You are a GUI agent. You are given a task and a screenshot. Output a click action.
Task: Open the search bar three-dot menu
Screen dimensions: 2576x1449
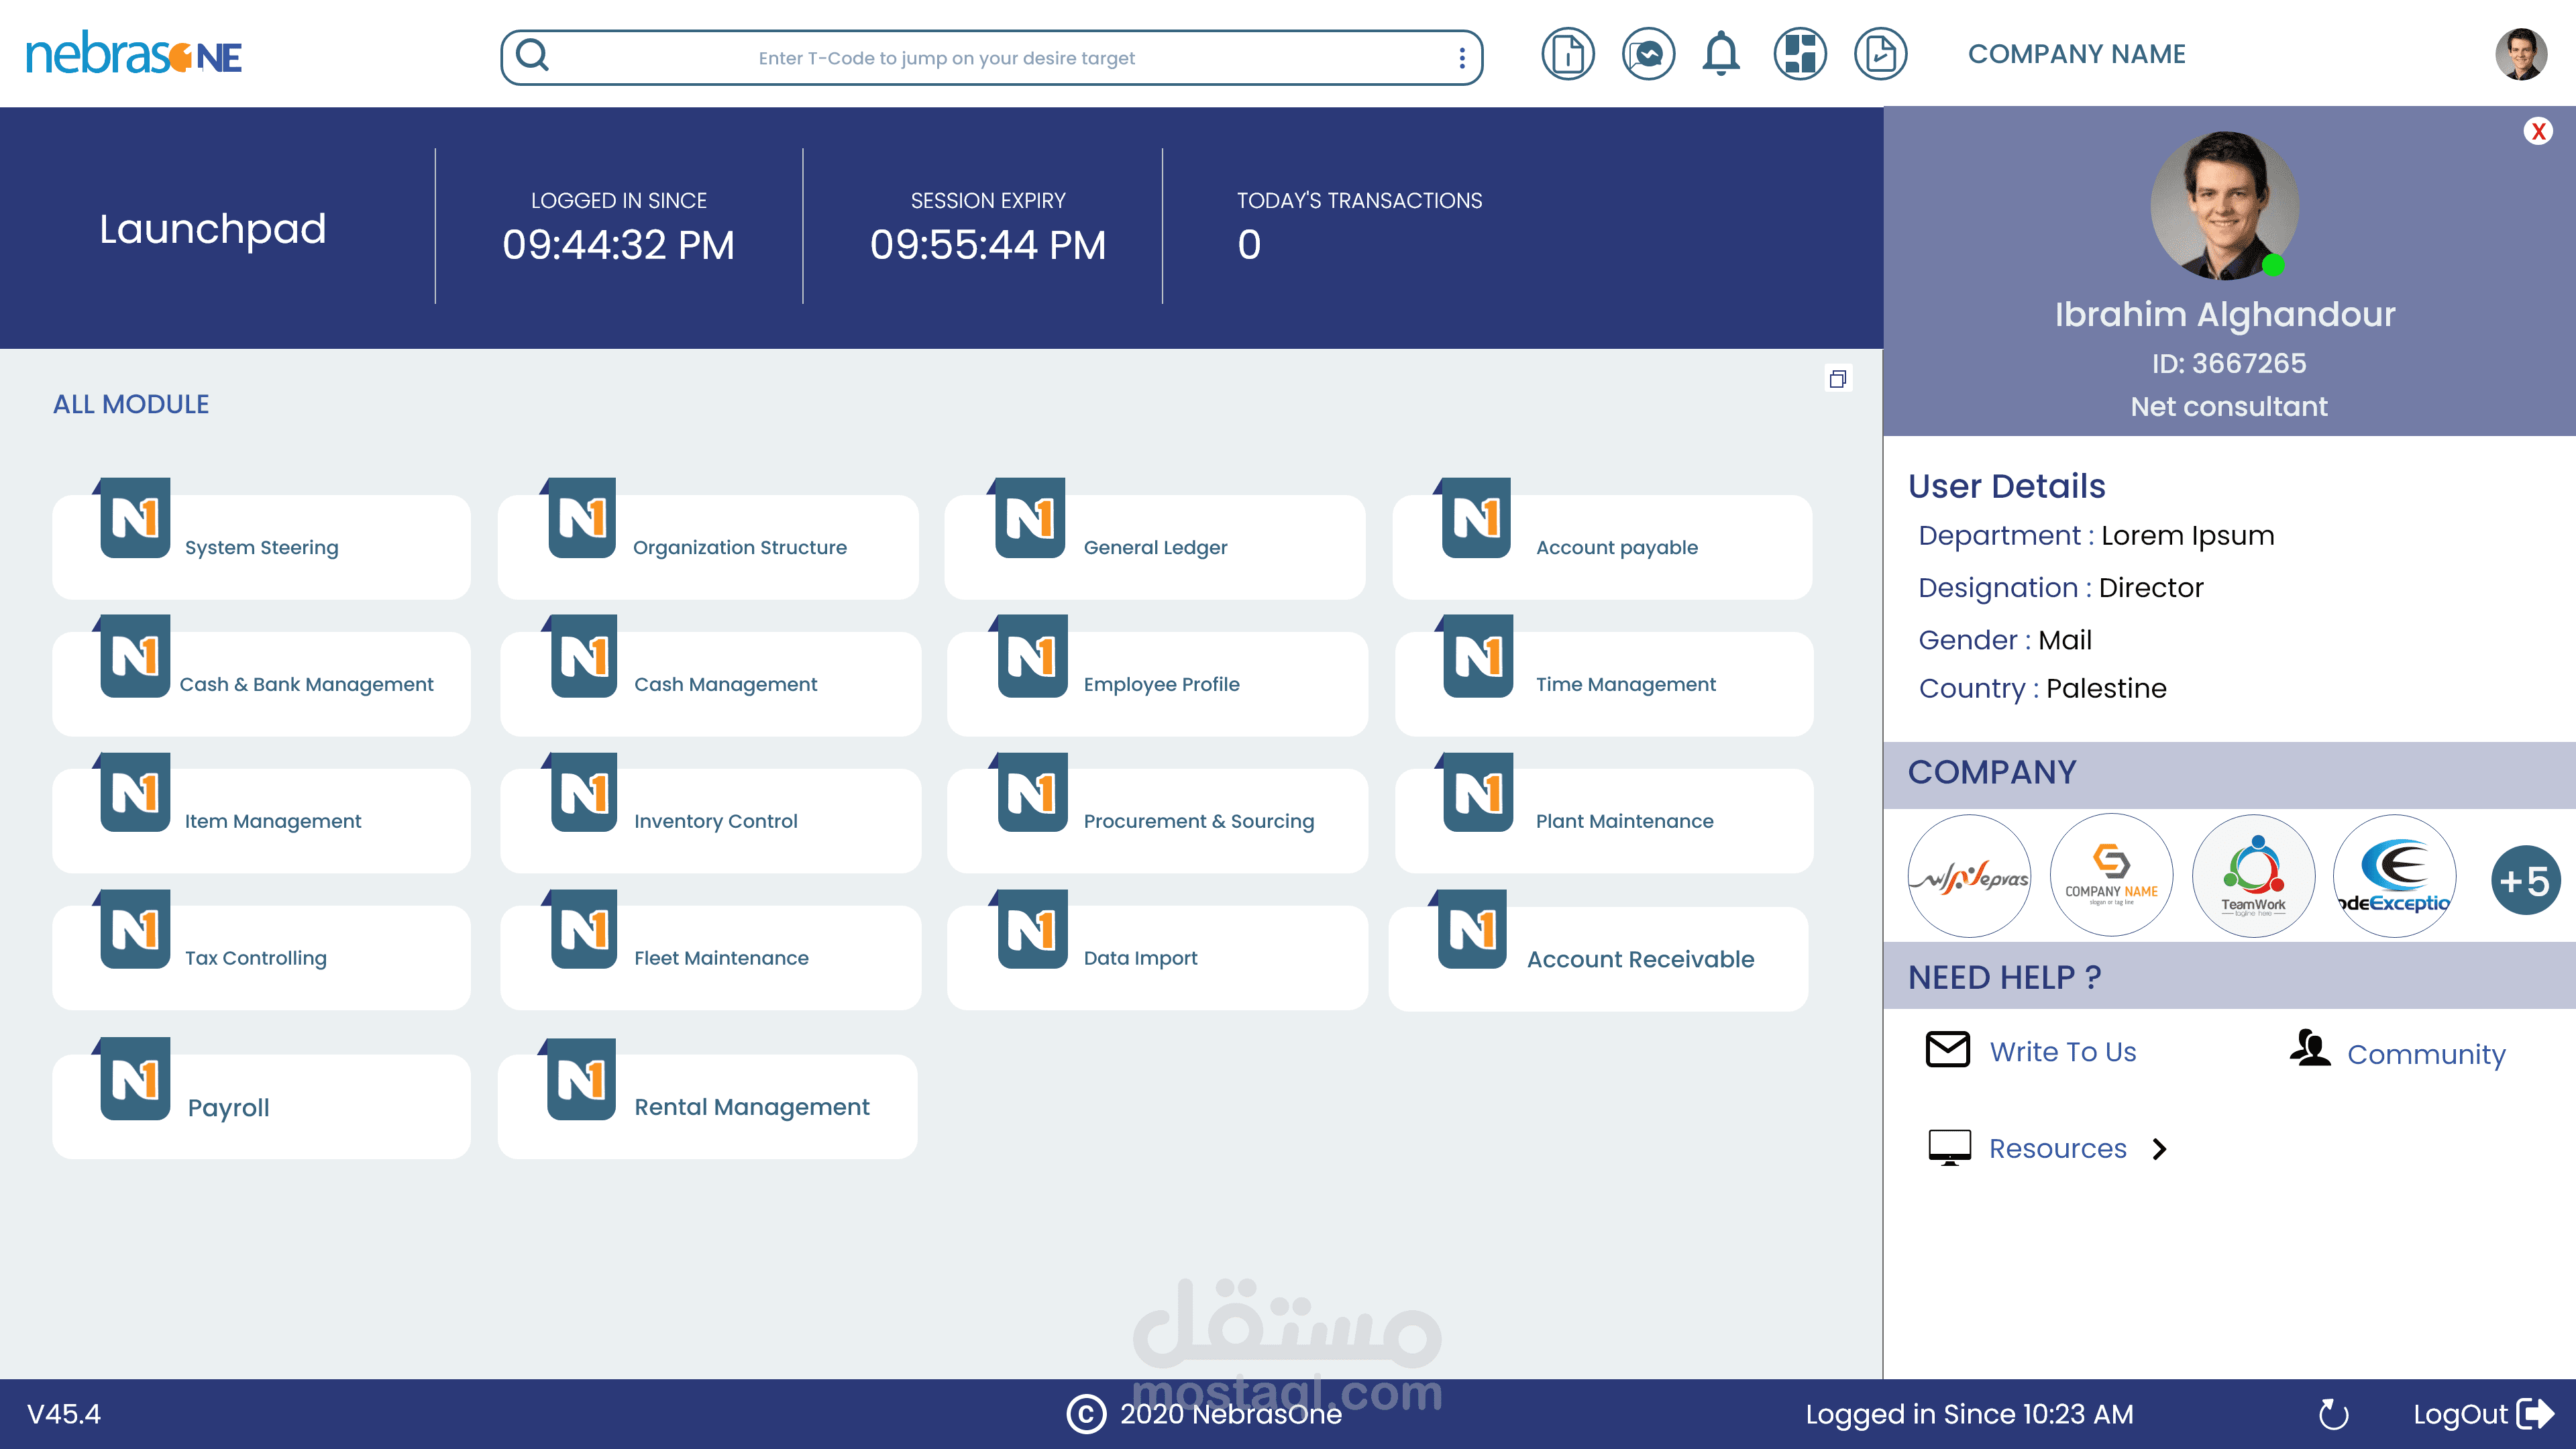pyautogui.click(x=1462, y=58)
